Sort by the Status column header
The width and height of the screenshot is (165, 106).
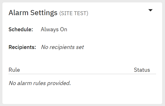(142, 70)
